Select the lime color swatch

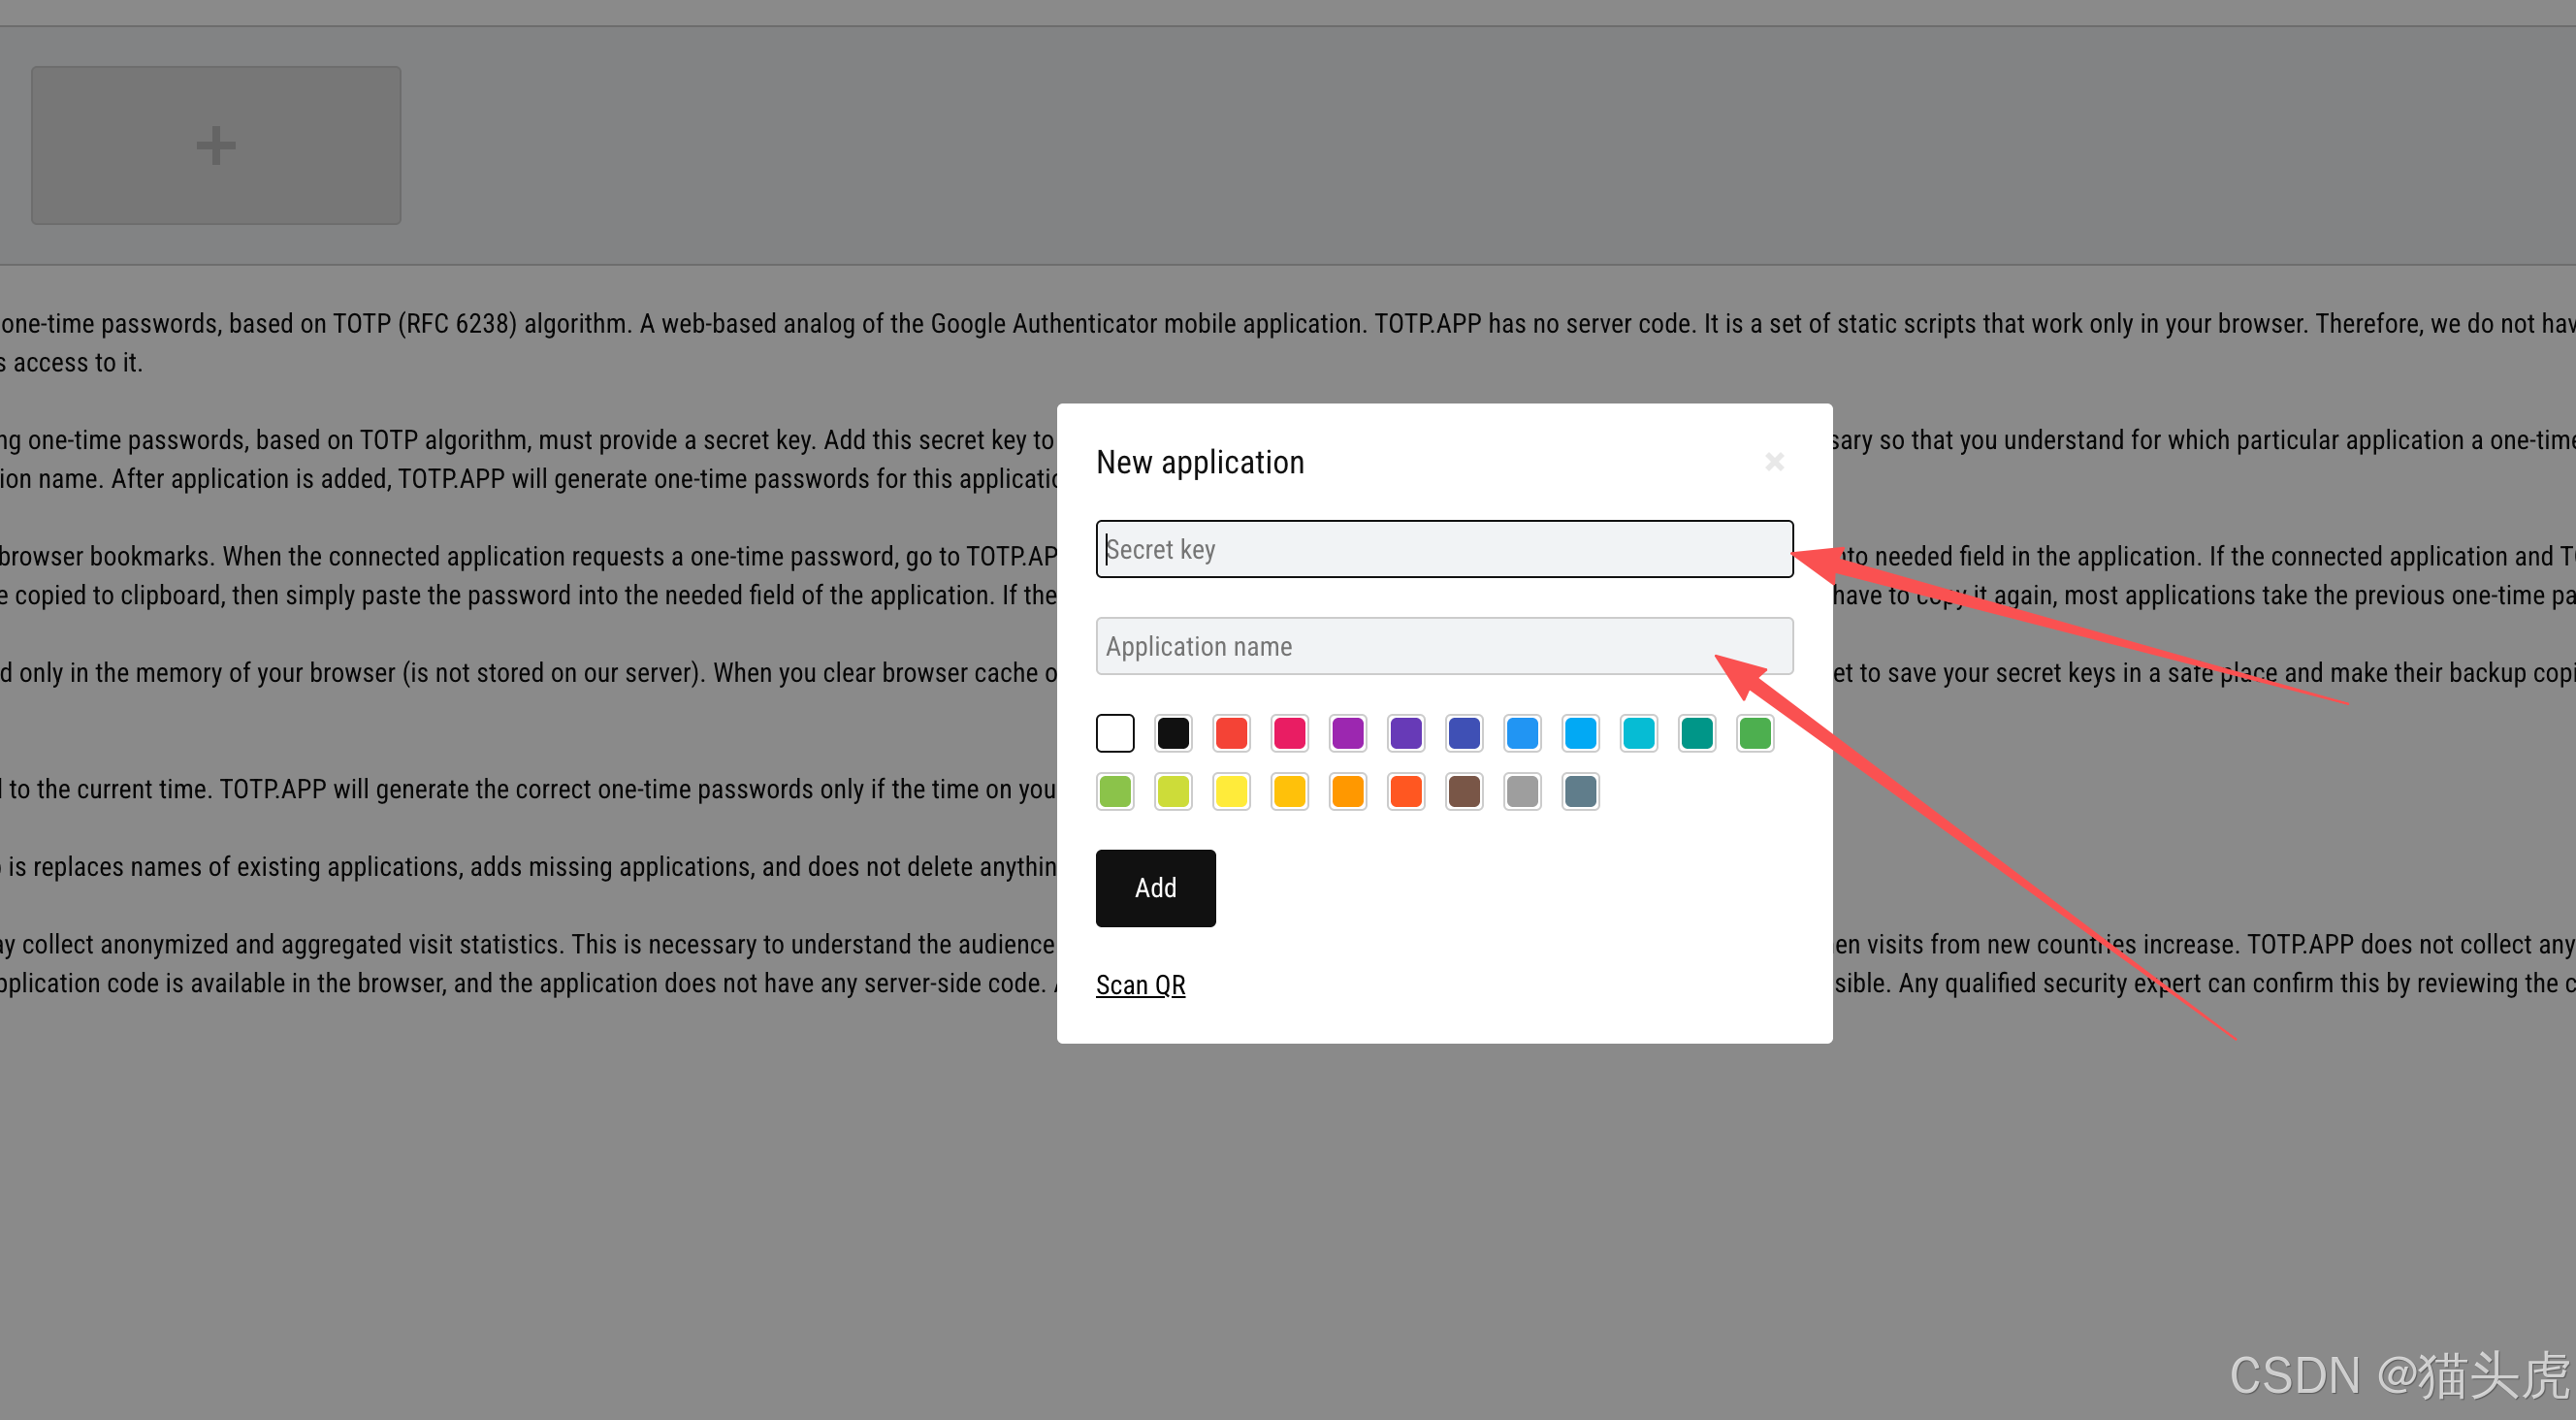click(x=1173, y=791)
